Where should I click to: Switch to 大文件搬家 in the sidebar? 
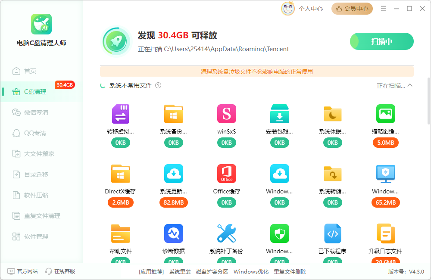point(41,154)
